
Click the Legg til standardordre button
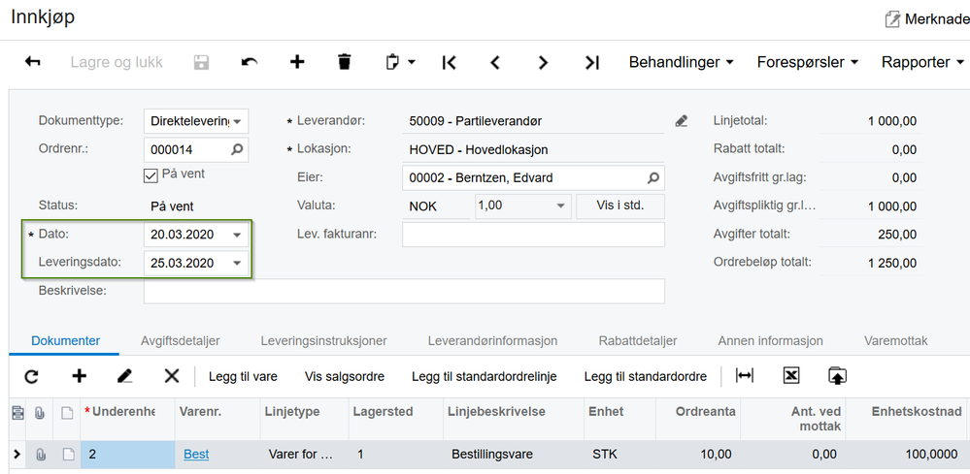click(x=646, y=376)
